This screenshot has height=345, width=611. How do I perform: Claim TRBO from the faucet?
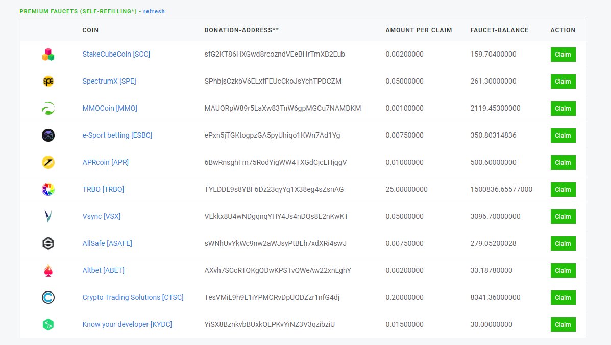tap(563, 190)
